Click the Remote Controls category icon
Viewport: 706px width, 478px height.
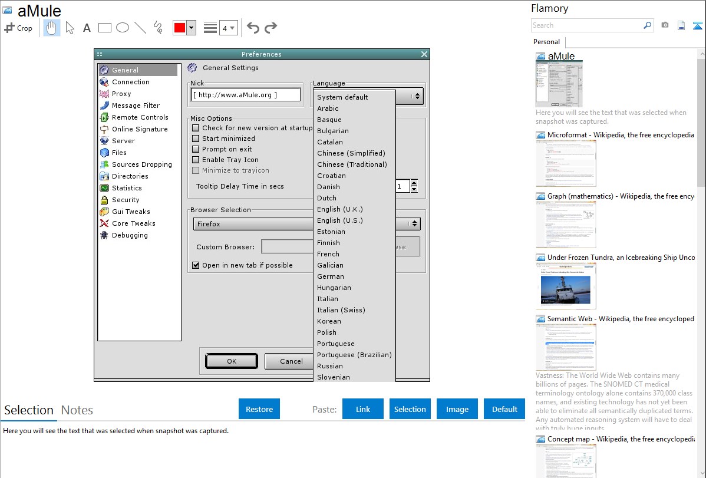coord(104,117)
